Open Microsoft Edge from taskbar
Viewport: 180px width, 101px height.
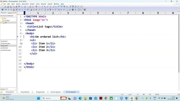pos(80,98)
